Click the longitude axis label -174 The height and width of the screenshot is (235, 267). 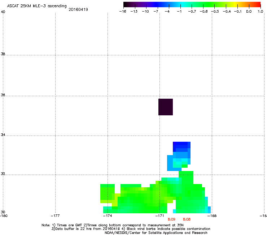[x=108, y=216]
